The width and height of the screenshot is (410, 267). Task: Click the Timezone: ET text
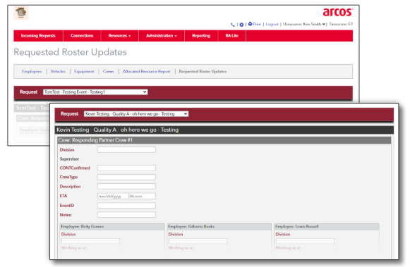coord(341,24)
